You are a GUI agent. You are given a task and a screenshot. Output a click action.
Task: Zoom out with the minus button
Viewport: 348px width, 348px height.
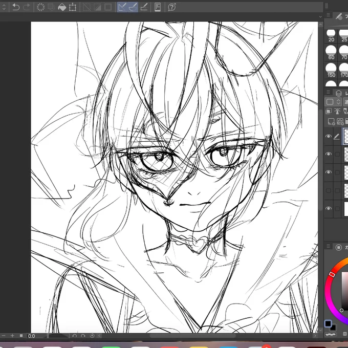pos(4,336)
